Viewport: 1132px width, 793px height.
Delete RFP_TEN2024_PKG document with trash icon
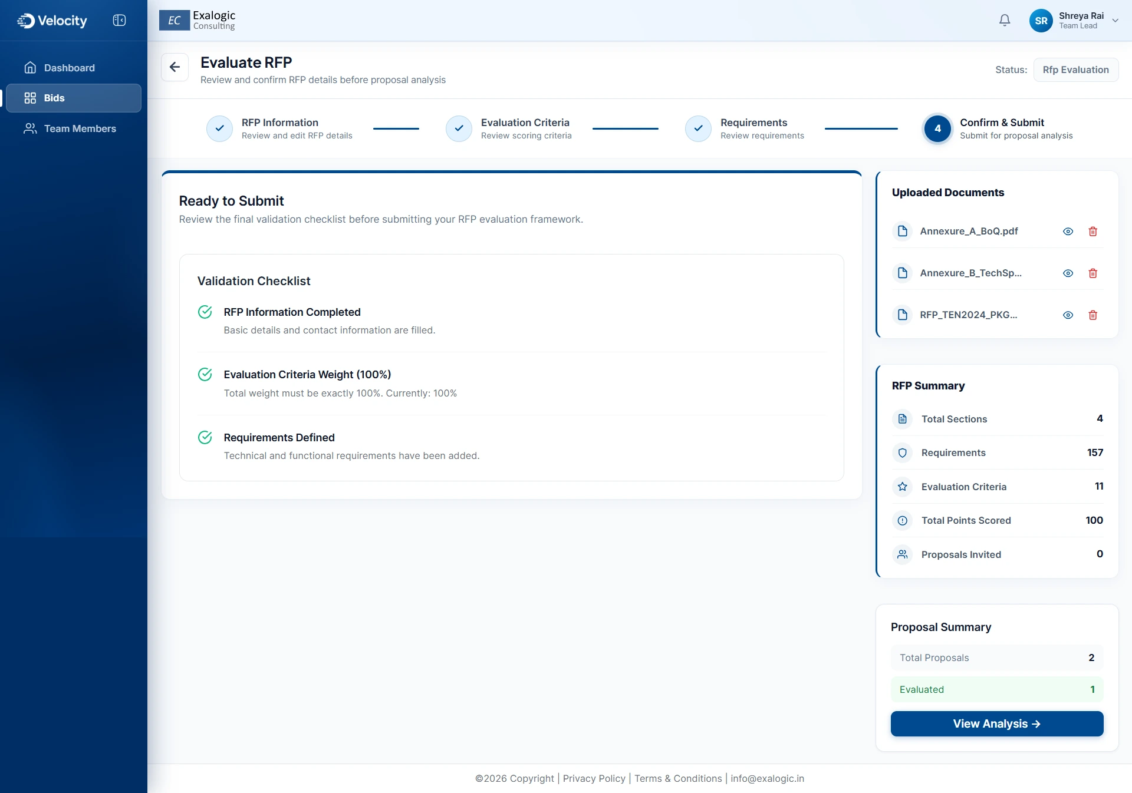pos(1093,315)
